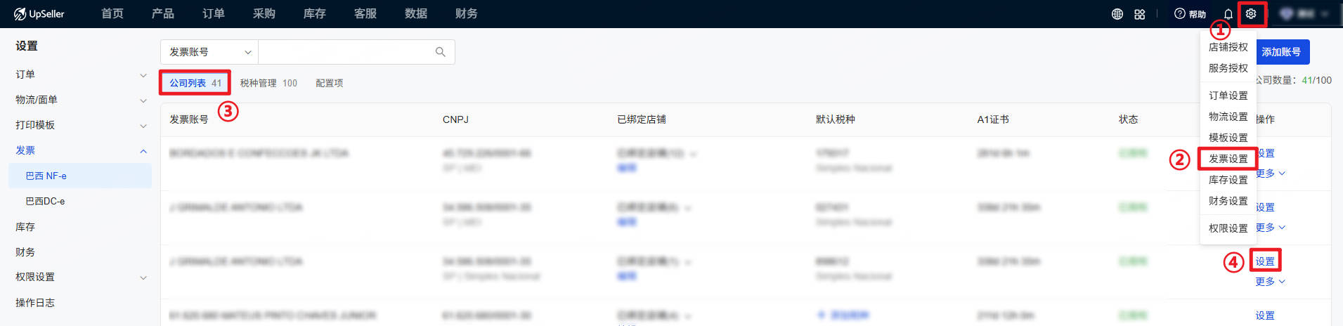Screen dimensions: 1343x326
Task: Open the 发票账号 search type dropdown
Action: coord(209,52)
